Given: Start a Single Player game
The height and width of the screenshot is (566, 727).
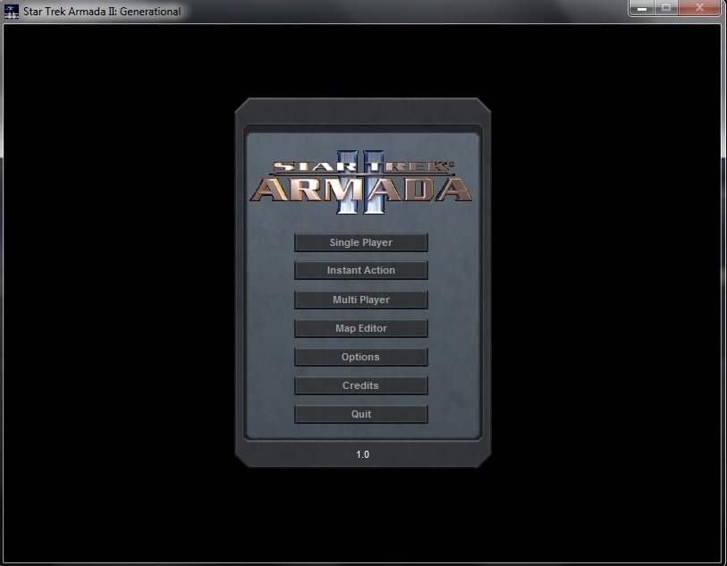Looking at the screenshot, I should pos(360,242).
